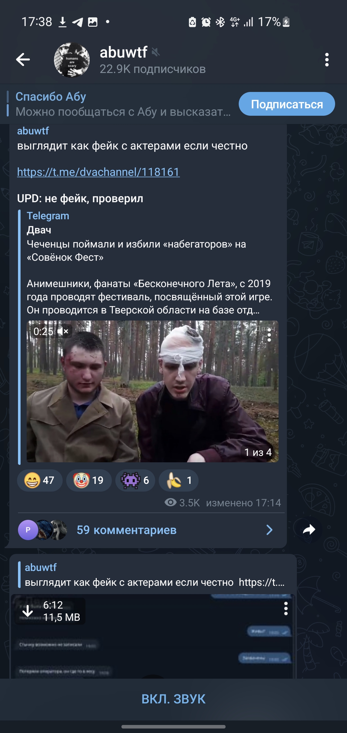Screen dimensions: 347x733
Task: Open the options on the 6:12 video
Action: tap(286, 609)
